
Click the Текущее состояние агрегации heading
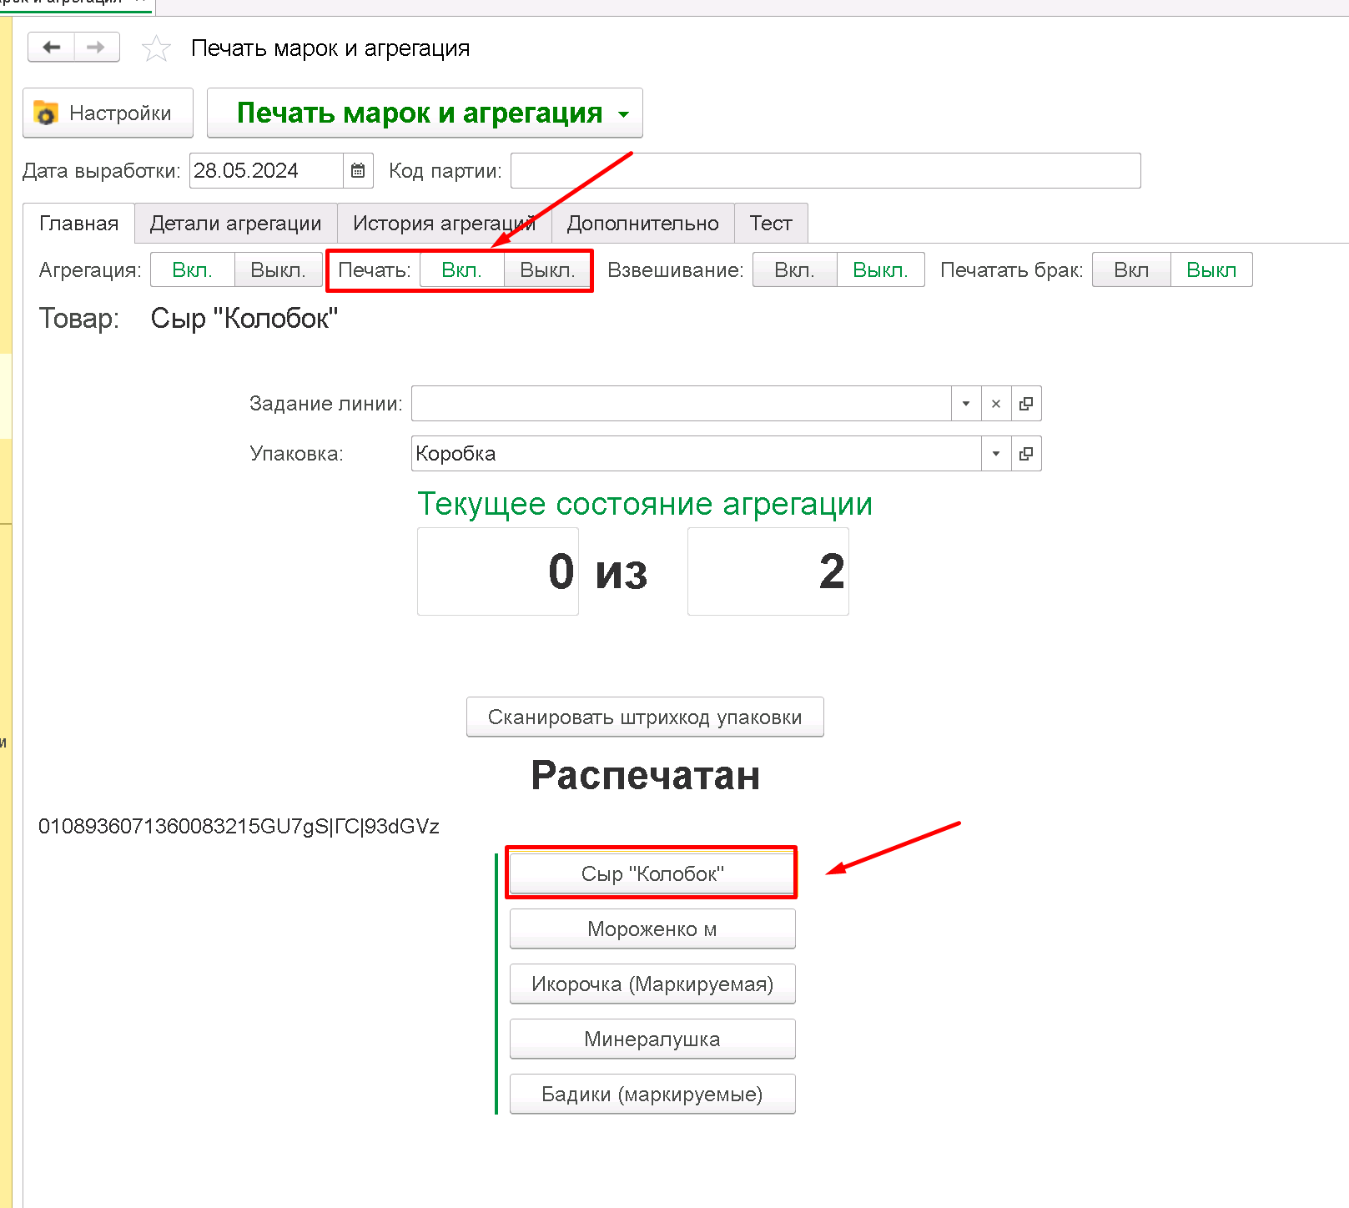(x=645, y=504)
